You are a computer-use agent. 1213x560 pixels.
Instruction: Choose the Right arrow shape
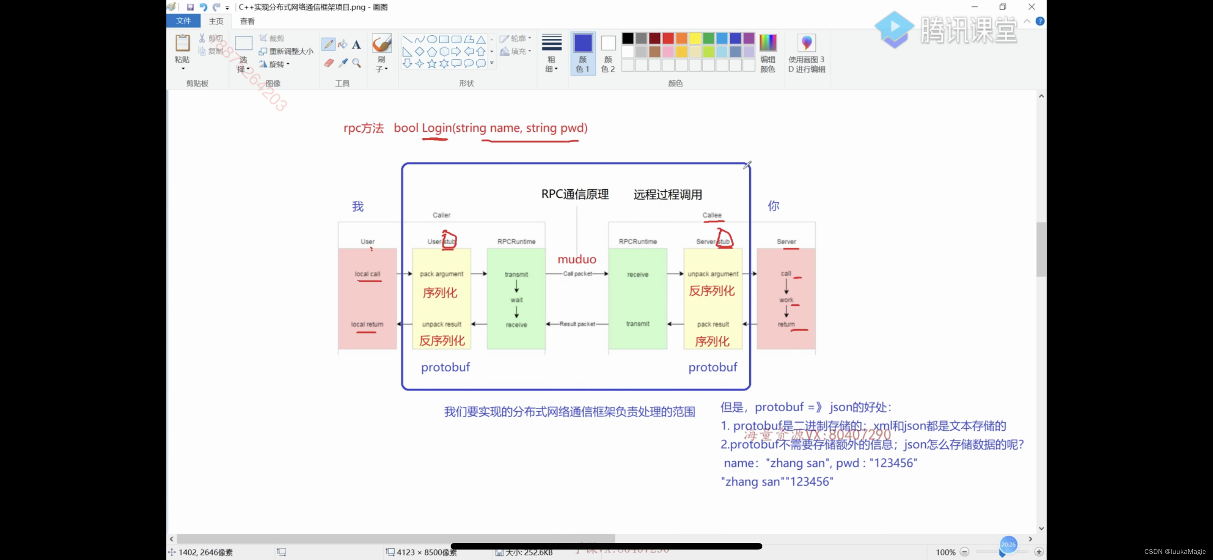456,51
